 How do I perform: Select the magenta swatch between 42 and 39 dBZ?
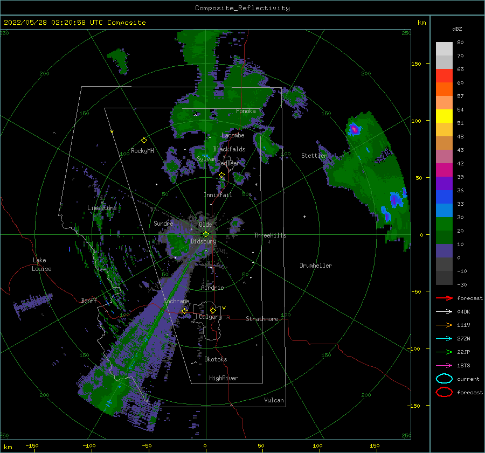tap(444, 170)
